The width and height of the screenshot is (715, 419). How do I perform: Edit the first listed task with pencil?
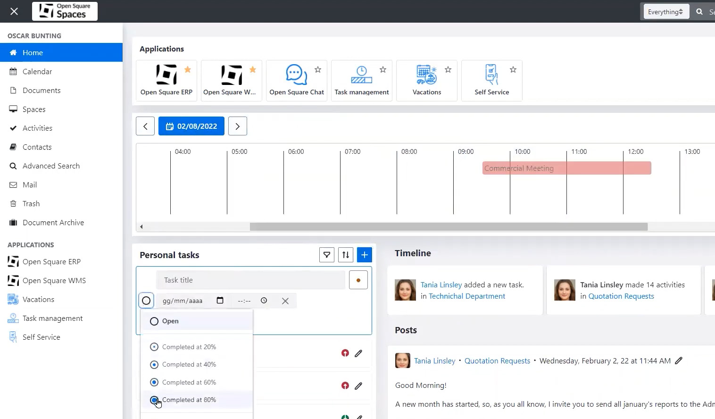pos(358,353)
